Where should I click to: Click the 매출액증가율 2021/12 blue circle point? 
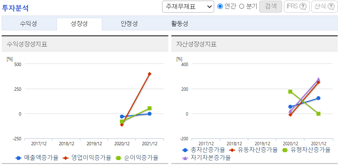pyautogui.click(x=149, y=114)
